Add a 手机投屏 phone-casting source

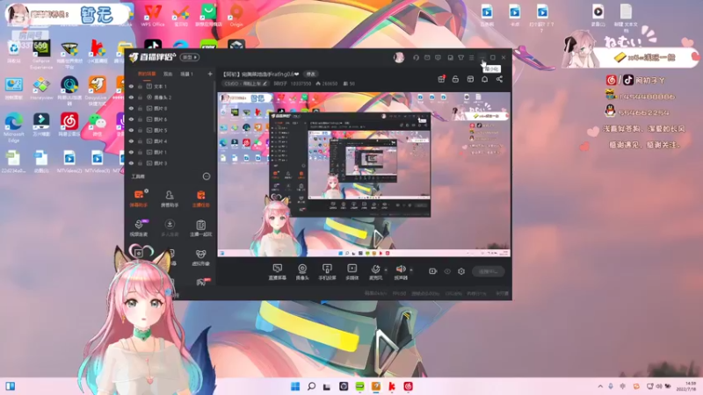[x=327, y=271]
